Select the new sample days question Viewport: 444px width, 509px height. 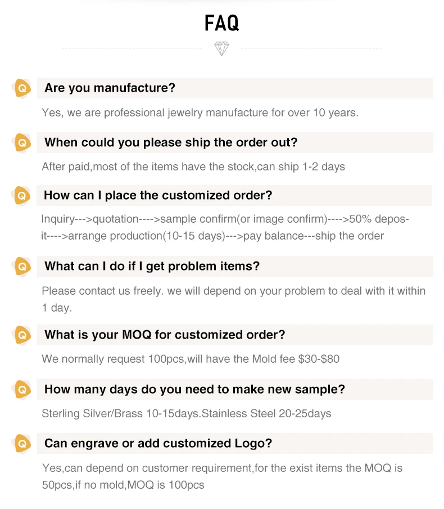click(194, 389)
